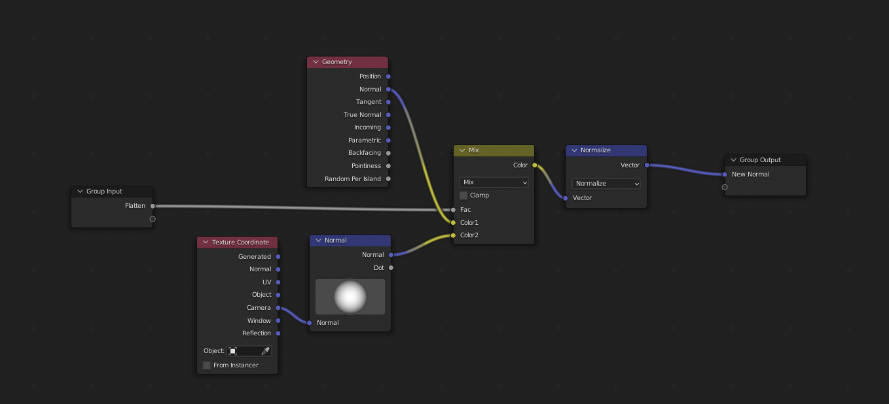This screenshot has width=889, height=404.
Task: Click the Flatten socket on Group Input
Action: click(153, 206)
